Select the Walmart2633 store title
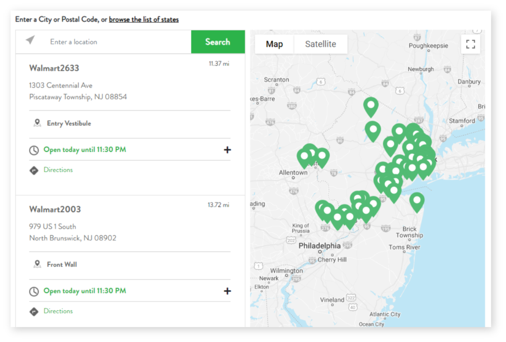 click(x=54, y=68)
